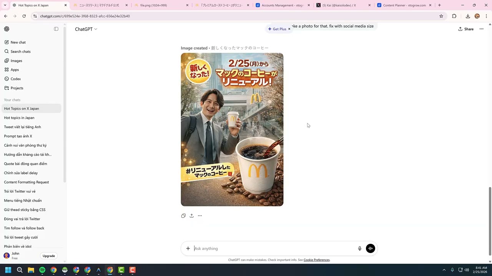This screenshot has height=276, width=492.
Task: Open chat 'Menu tiếng Nhật chuẩn'
Action: pos(32,200)
